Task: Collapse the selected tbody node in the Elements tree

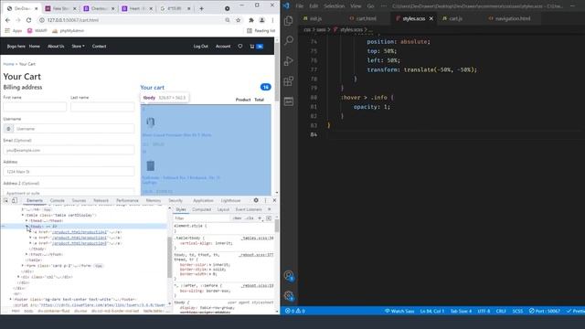Action: [x=27, y=227]
